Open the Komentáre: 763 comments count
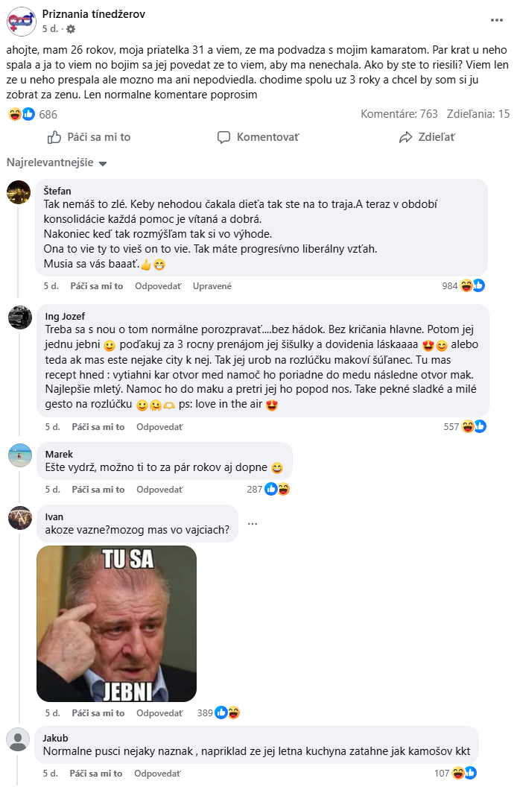 [399, 114]
